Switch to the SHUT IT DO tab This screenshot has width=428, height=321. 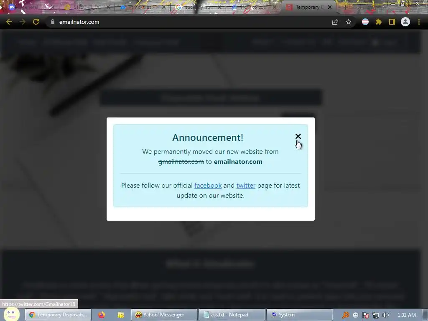[86, 7]
